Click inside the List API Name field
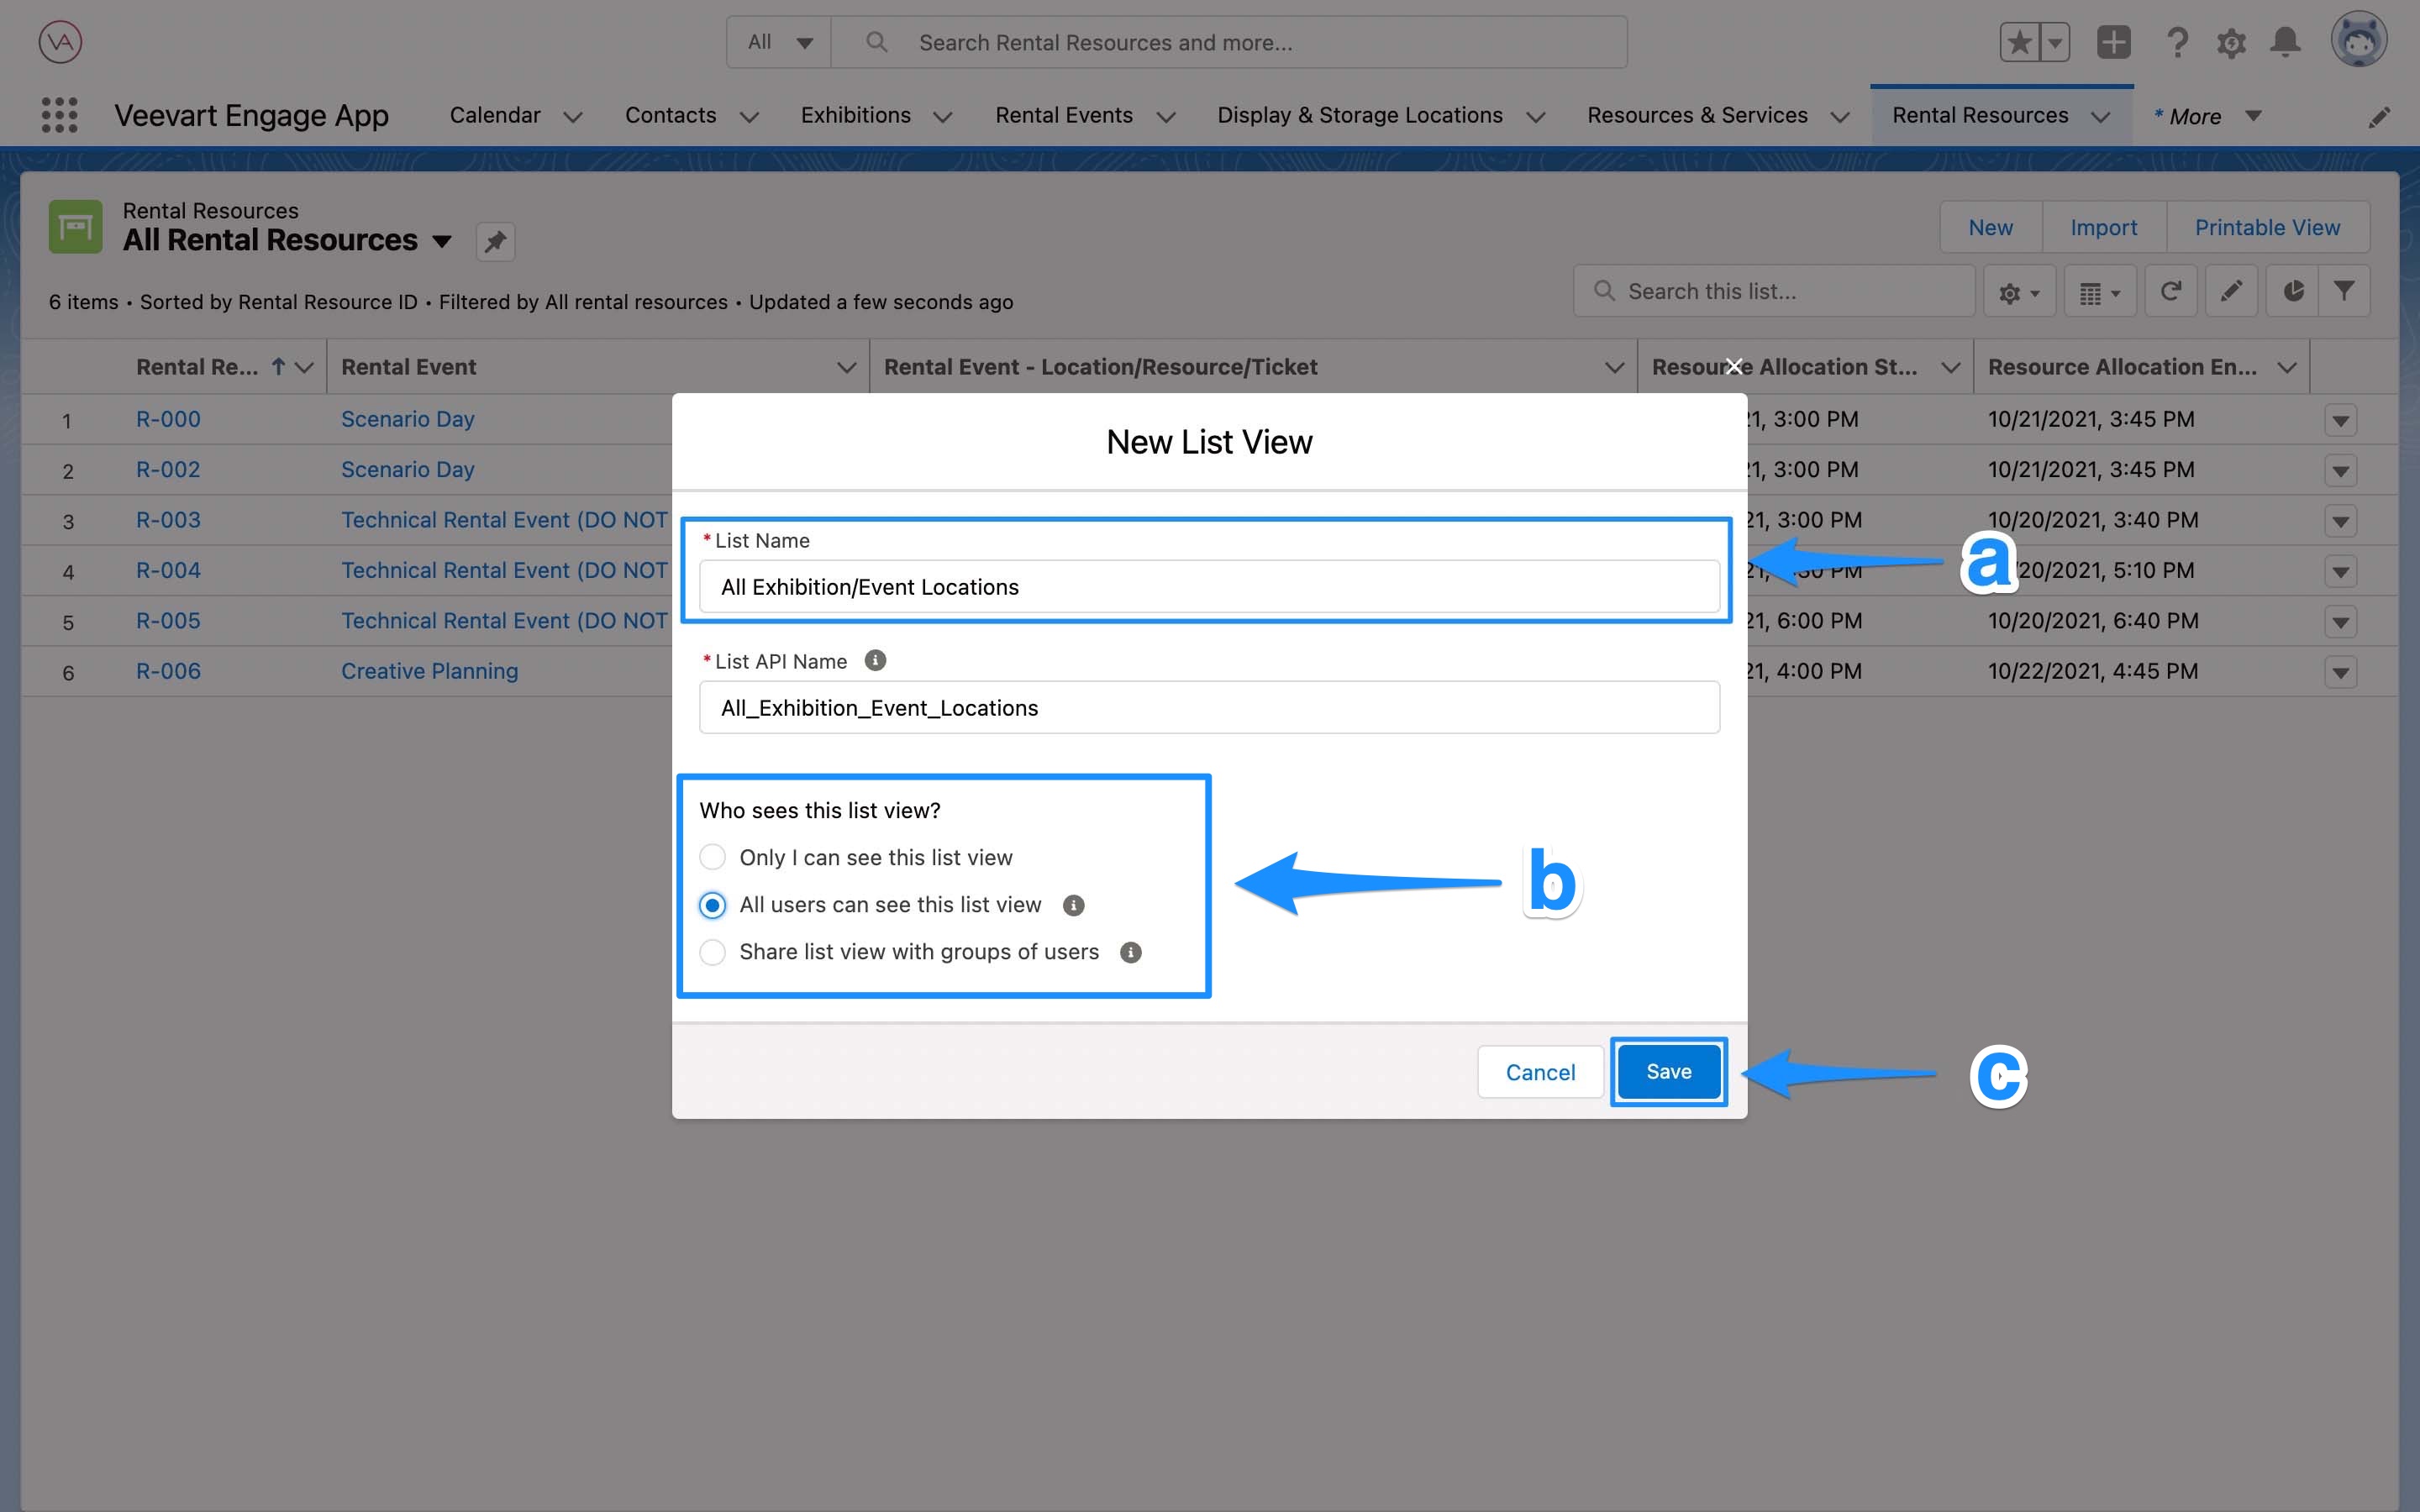The height and width of the screenshot is (1512, 2420). [x=1207, y=707]
